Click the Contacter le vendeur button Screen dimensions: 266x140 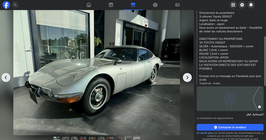pos(230,127)
